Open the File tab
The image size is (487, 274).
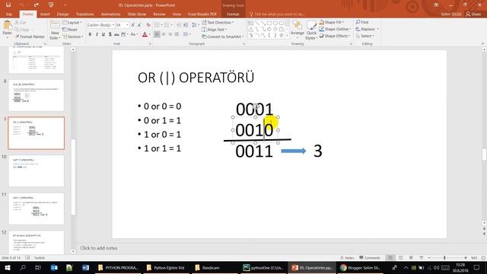[x=9, y=14]
